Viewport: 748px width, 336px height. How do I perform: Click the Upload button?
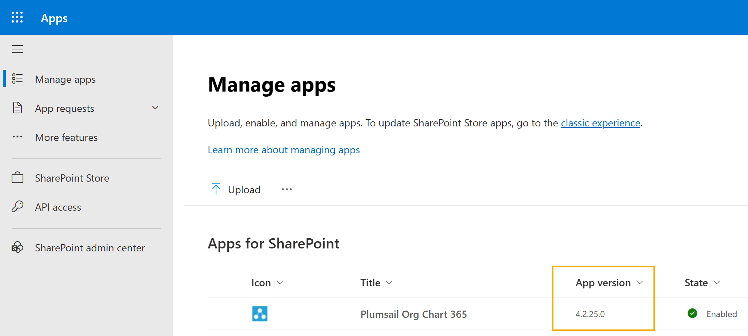tap(236, 190)
